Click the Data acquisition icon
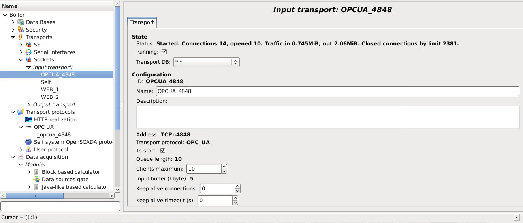The width and height of the screenshot is (523, 223). point(21,157)
